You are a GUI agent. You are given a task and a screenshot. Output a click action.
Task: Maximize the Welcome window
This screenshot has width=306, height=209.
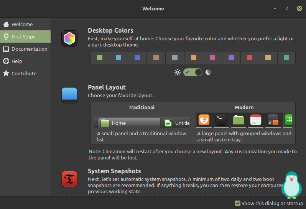[x=287, y=8]
